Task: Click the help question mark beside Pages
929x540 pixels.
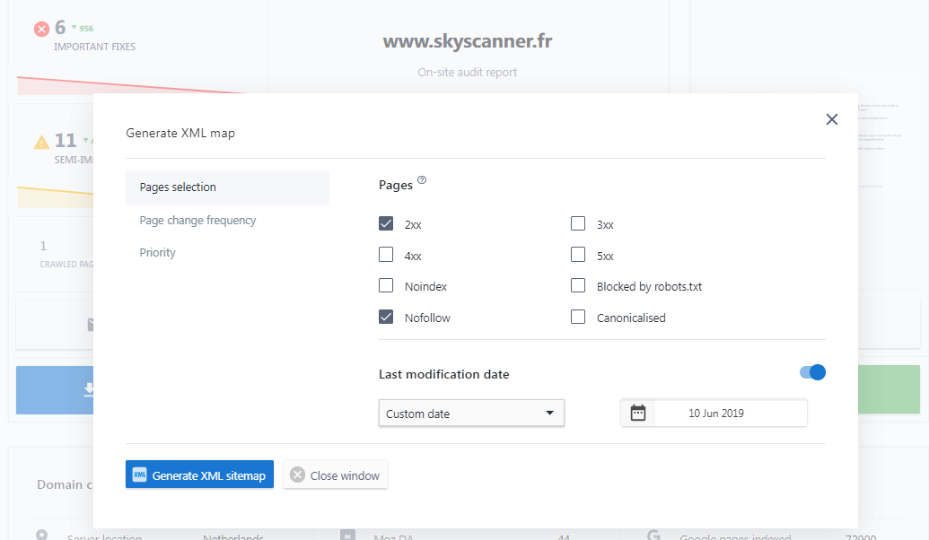Action: click(421, 180)
